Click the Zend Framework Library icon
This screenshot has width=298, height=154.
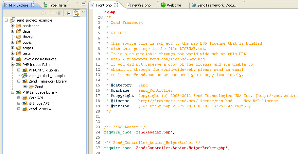coord(25,81)
